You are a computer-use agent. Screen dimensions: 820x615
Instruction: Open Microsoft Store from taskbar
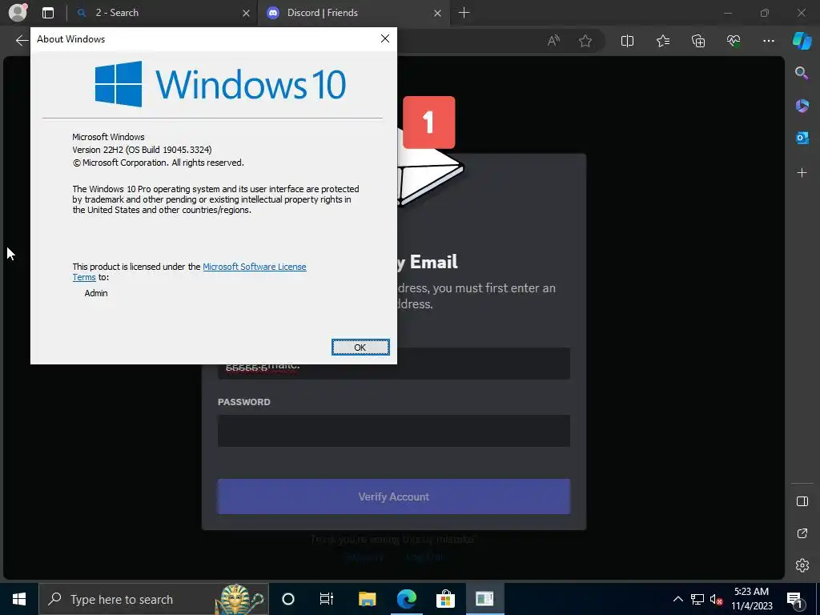[x=445, y=599]
